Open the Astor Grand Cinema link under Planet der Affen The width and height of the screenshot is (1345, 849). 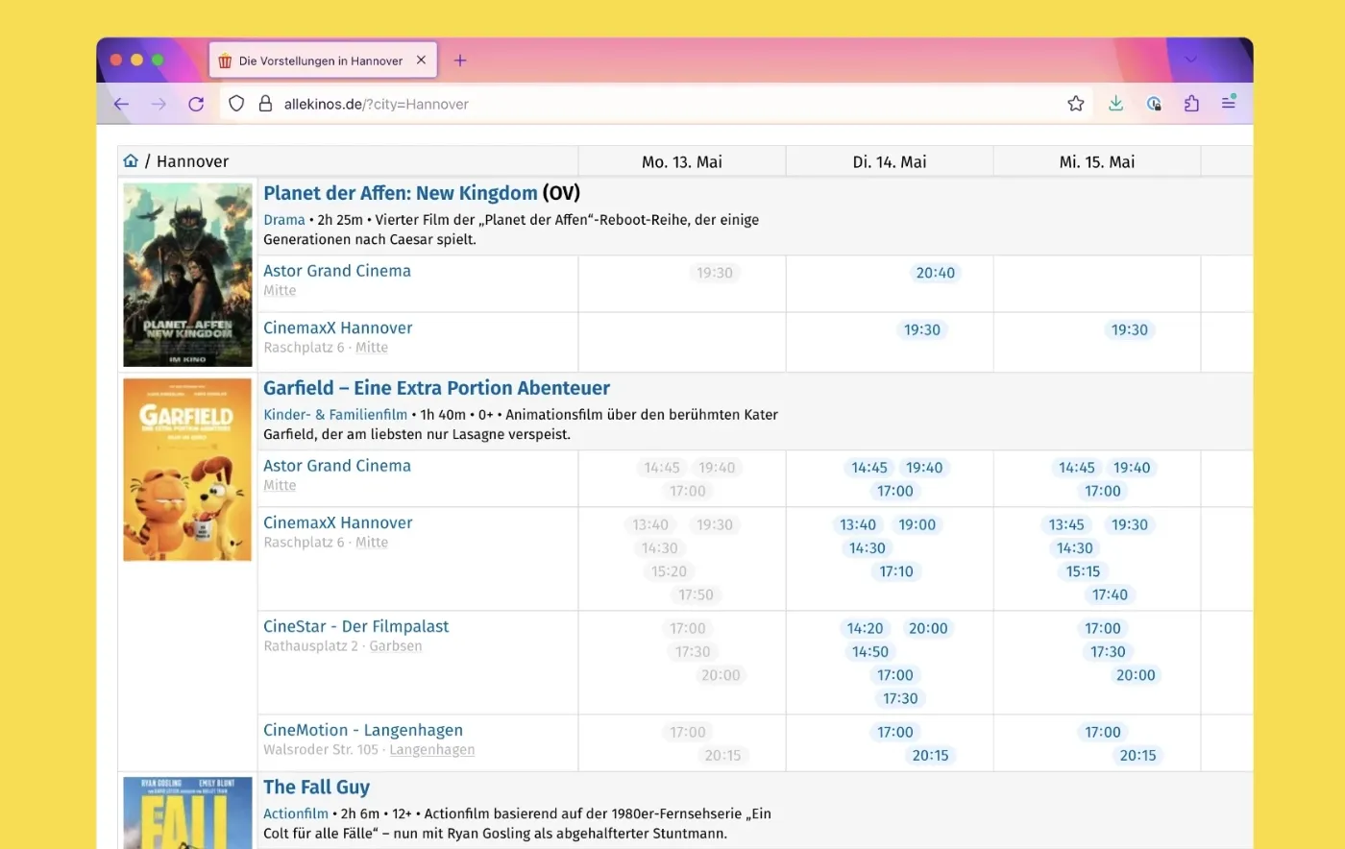[x=337, y=271]
